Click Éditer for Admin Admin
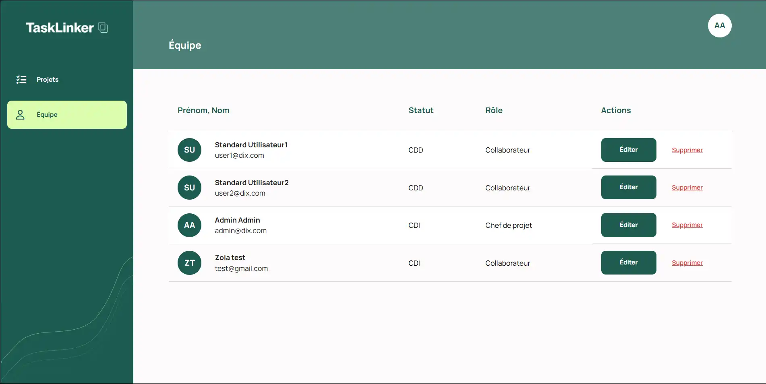The image size is (766, 384). [x=628, y=225]
